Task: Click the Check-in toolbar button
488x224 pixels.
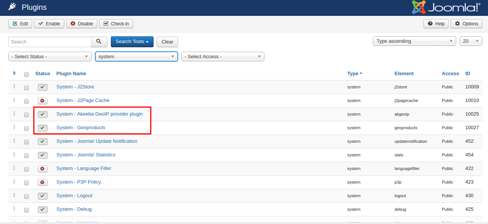Action: [x=116, y=24]
